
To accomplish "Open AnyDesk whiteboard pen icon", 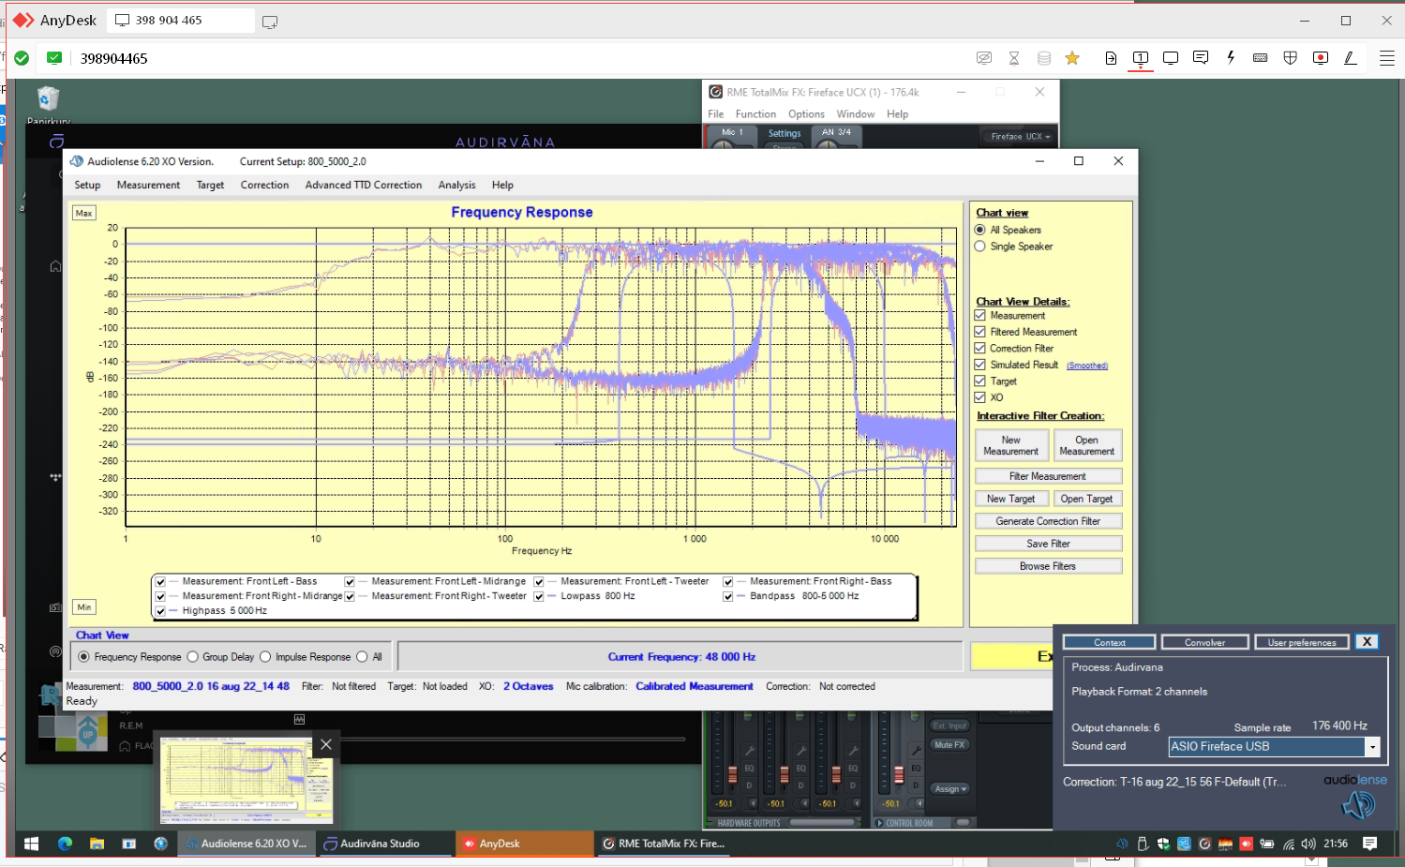I will click(1351, 58).
